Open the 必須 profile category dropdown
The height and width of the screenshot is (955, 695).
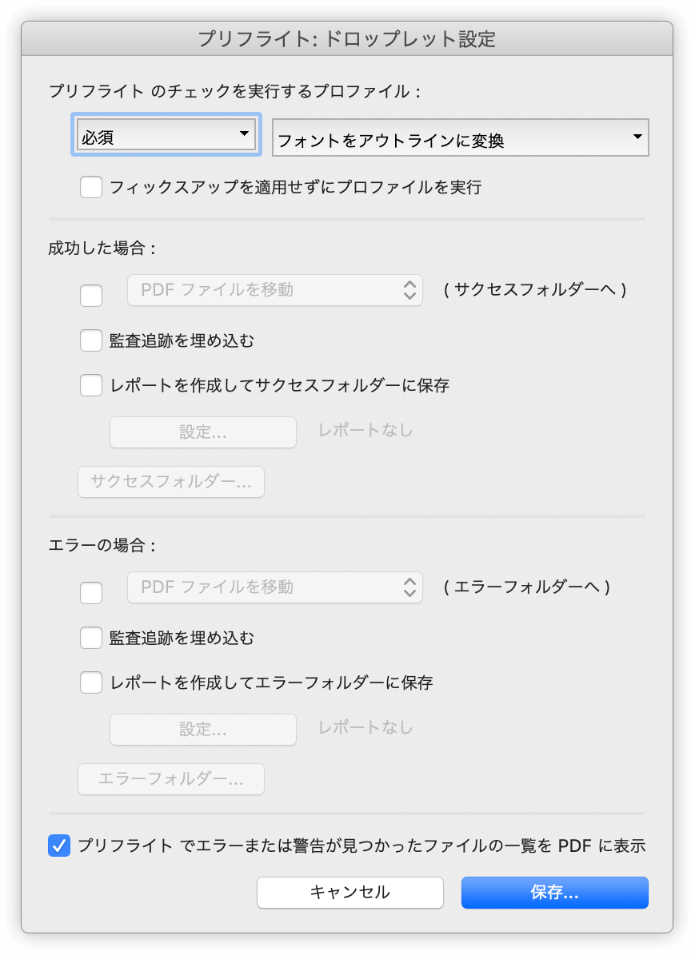tap(166, 134)
